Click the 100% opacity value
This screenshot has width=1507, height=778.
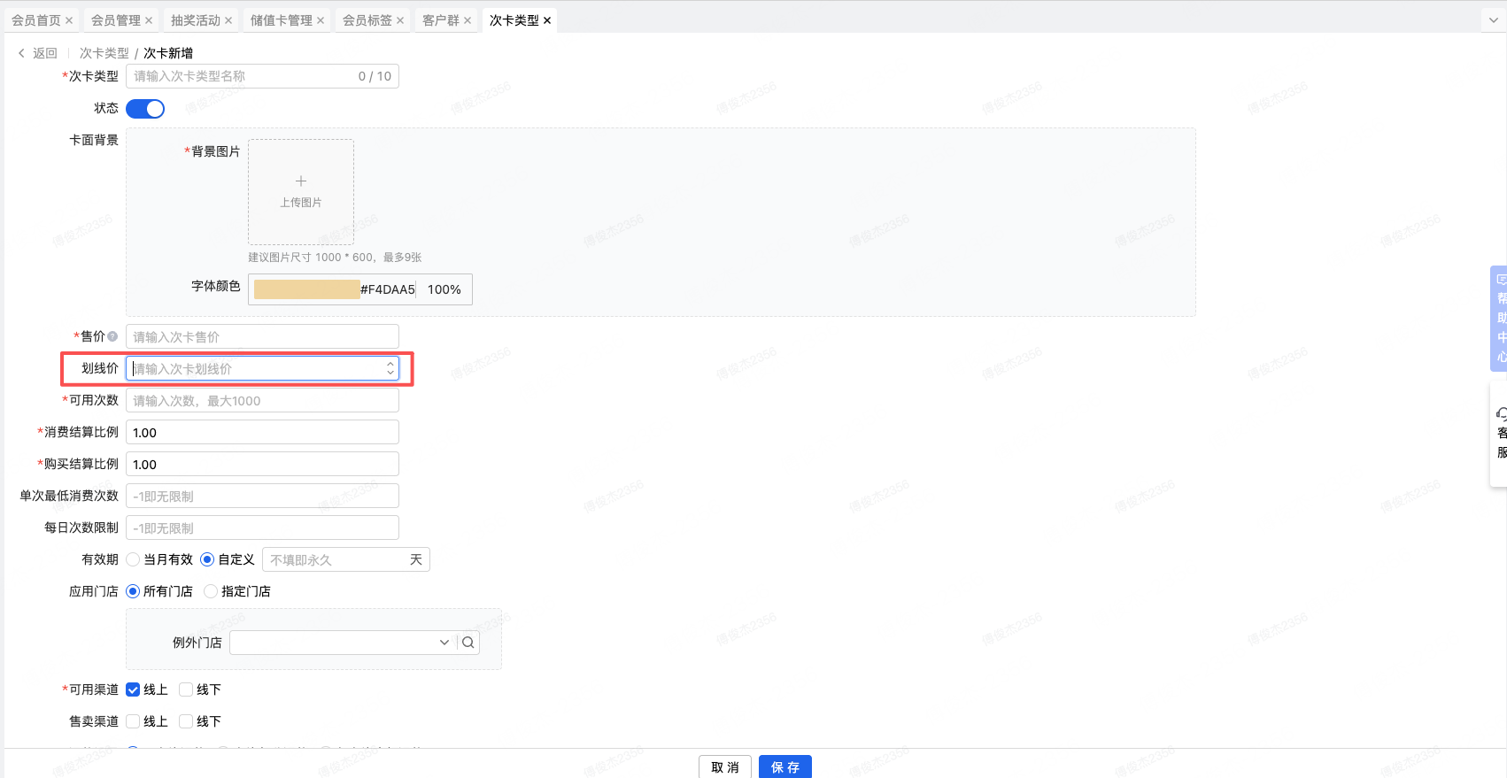[444, 289]
